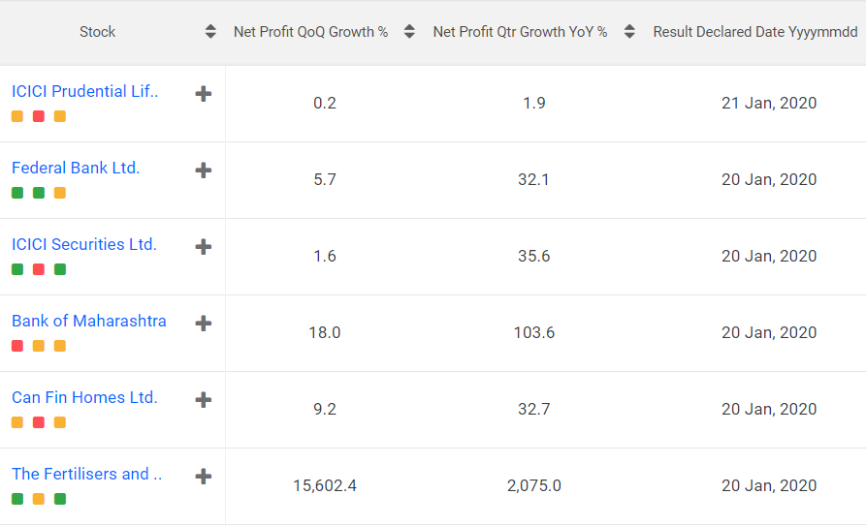The width and height of the screenshot is (866, 526).
Task: Open Can Fin Homes Ltd. link
Action: (x=84, y=397)
